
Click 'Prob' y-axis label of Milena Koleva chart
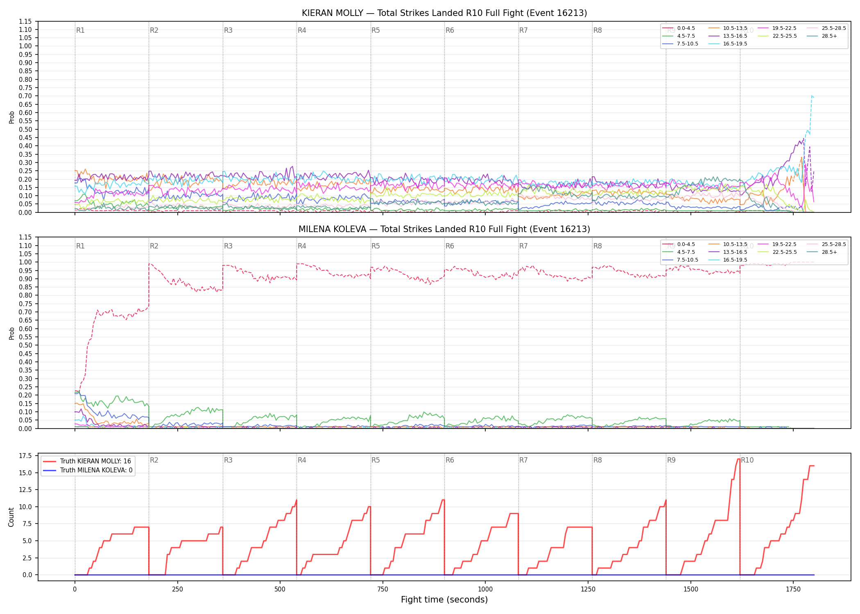tap(11, 333)
